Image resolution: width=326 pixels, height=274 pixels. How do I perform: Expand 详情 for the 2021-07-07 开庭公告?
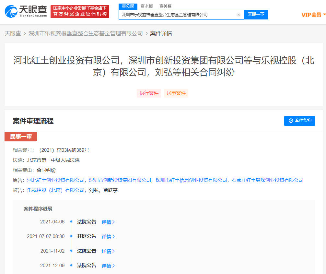click(108, 237)
